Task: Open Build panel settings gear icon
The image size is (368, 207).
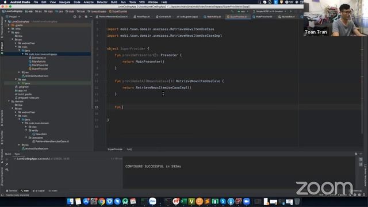Action: click(356, 154)
